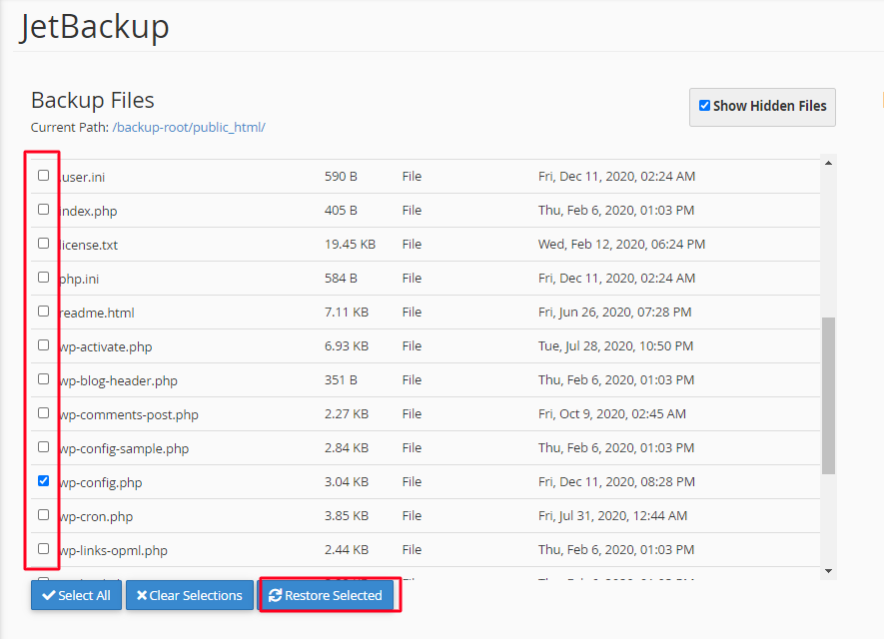Check the box for .user.ini
Screen dimensions: 884x639
[43, 176]
